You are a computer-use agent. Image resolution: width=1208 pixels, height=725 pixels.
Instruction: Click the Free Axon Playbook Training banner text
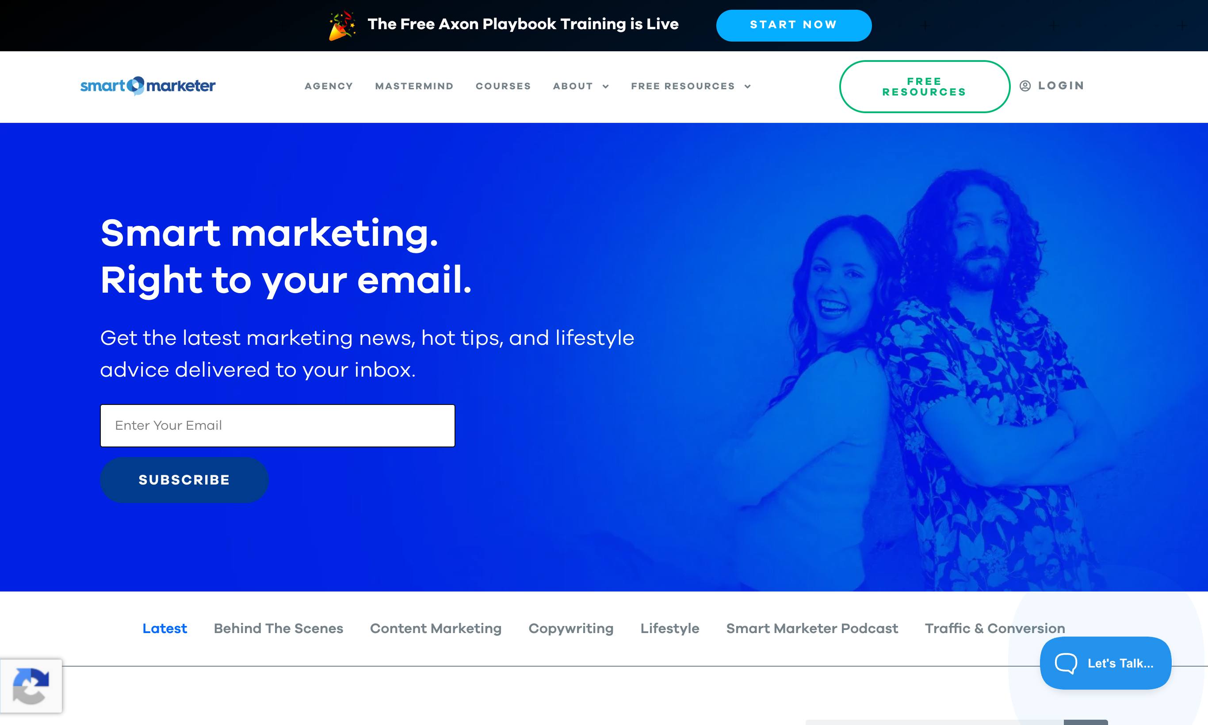point(523,24)
